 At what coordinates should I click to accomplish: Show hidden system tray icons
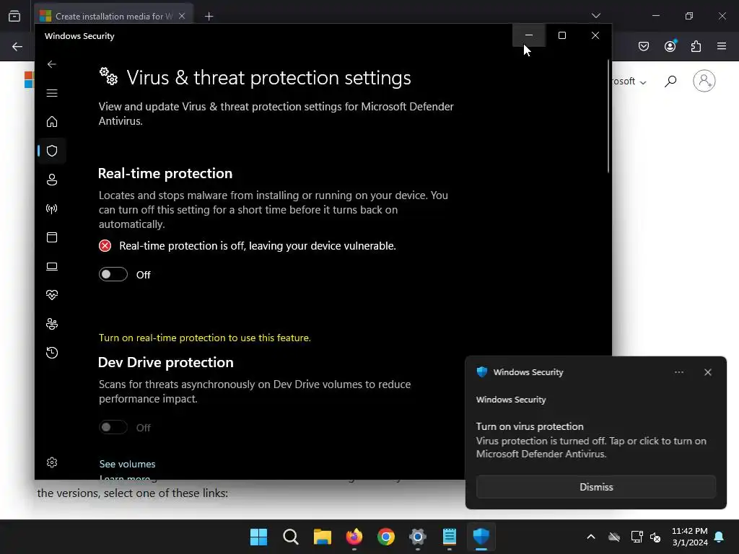coord(590,537)
